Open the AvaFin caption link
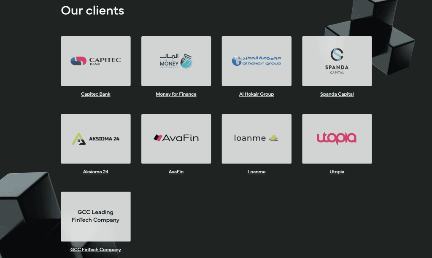 (176, 172)
